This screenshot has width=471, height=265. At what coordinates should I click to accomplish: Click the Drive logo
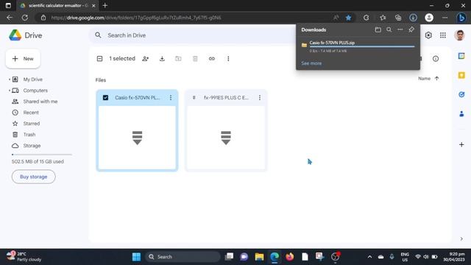click(25, 35)
